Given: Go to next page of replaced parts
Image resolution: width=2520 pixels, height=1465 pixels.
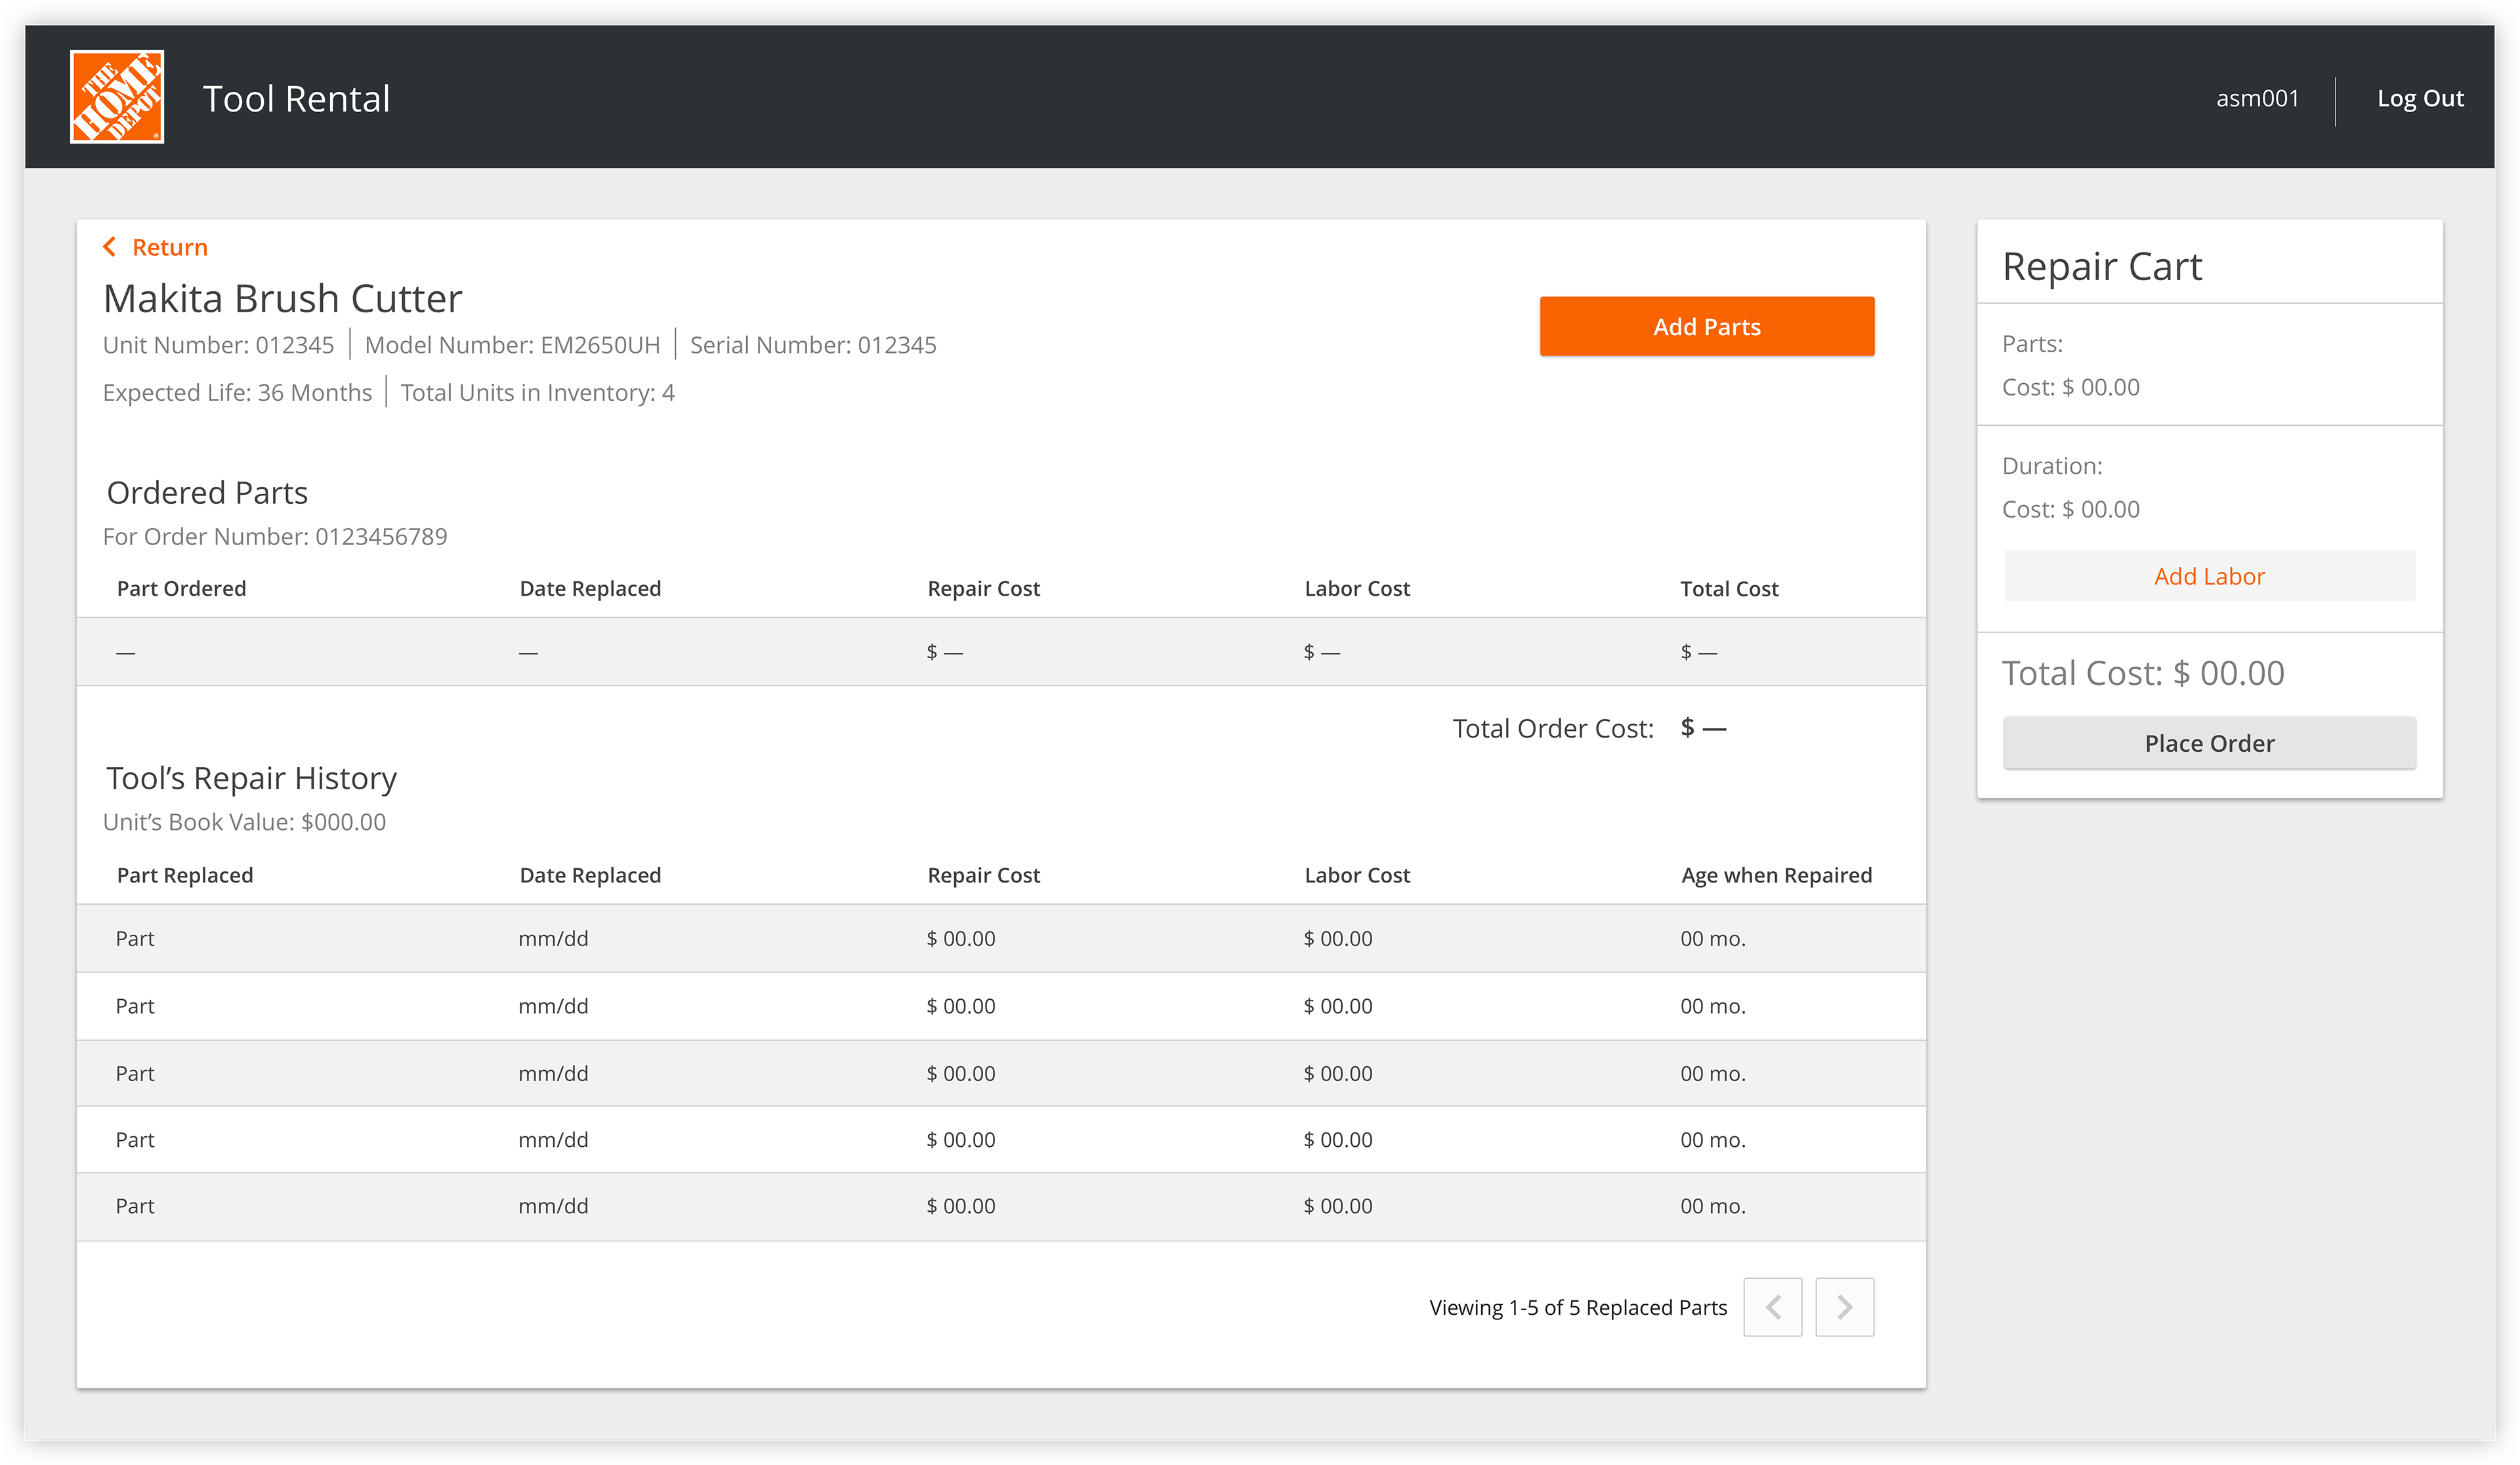Looking at the screenshot, I should pyautogui.click(x=1844, y=1306).
